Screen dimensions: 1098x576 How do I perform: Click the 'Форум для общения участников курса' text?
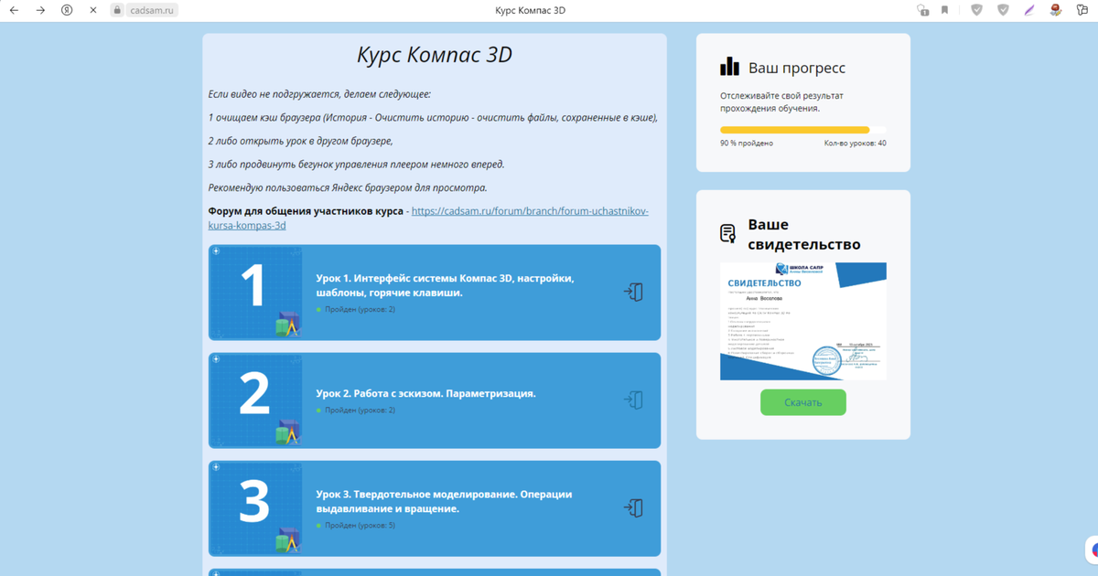pos(306,211)
